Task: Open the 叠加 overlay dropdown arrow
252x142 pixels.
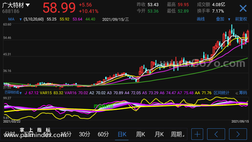Action: 229,19
